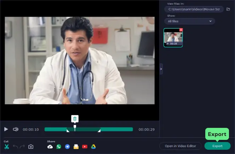This screenshot has width=235, height=154.
Task: Click the file path field
Action: pyautogui.click(x=194, y=9)
